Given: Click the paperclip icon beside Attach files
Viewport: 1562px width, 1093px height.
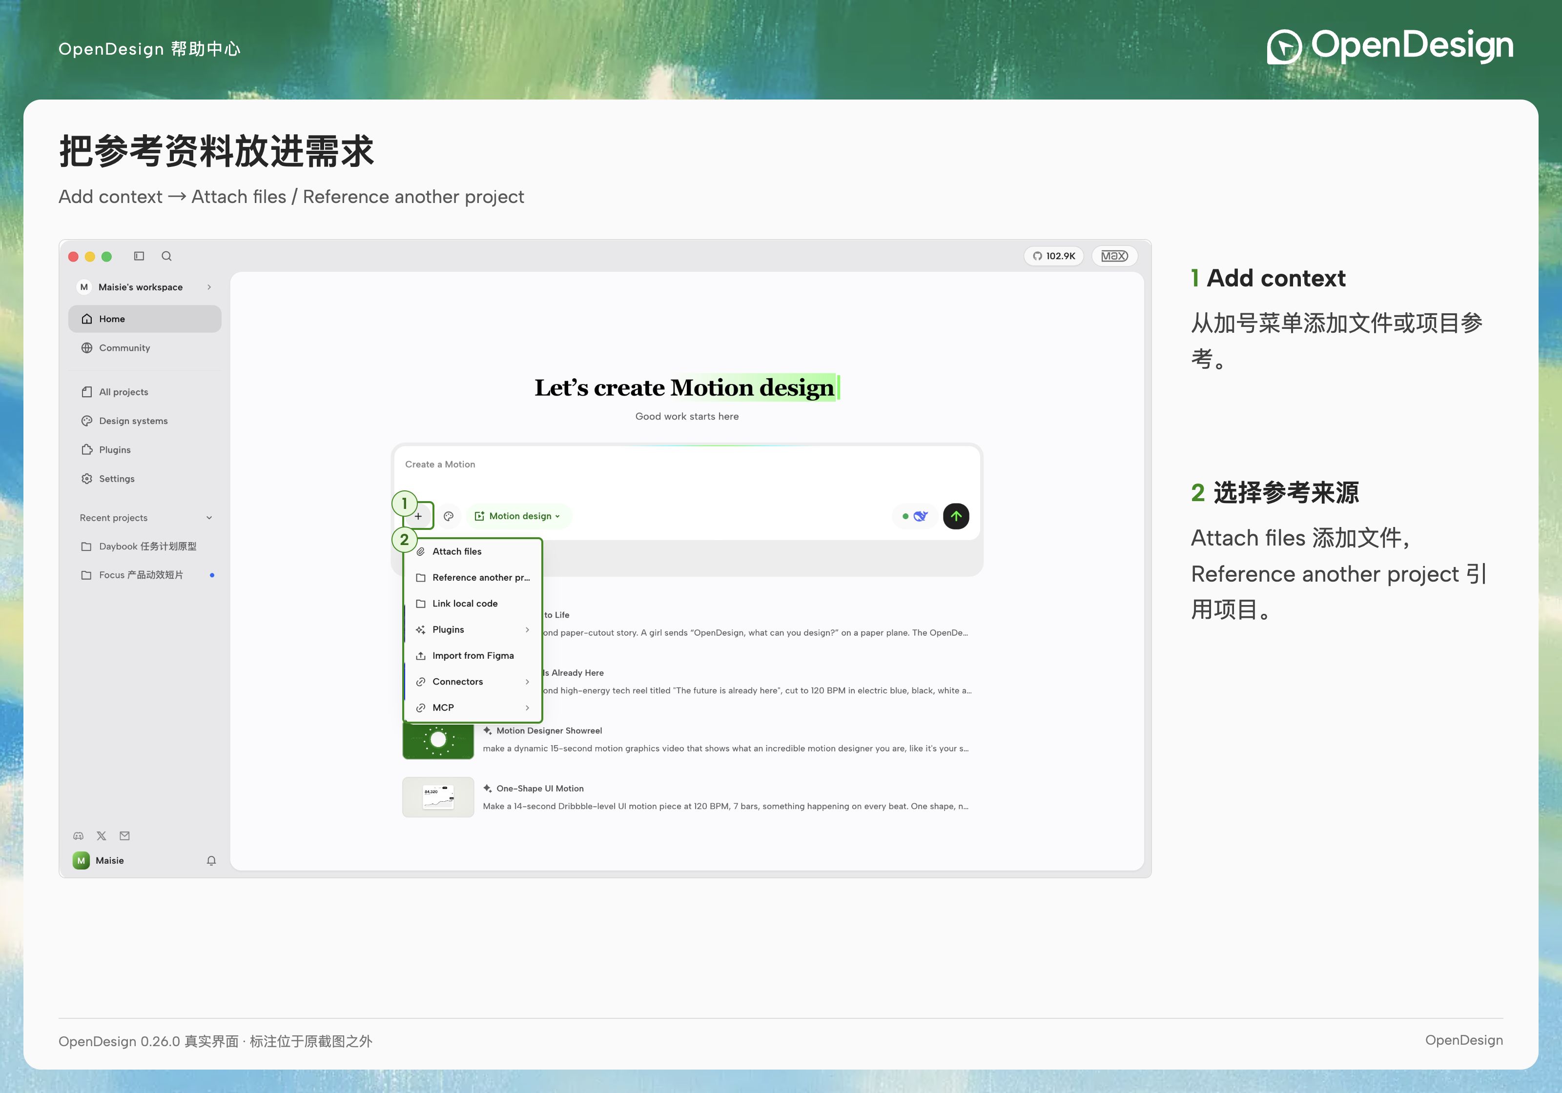Looking at the screenshot, I should 421,551.
